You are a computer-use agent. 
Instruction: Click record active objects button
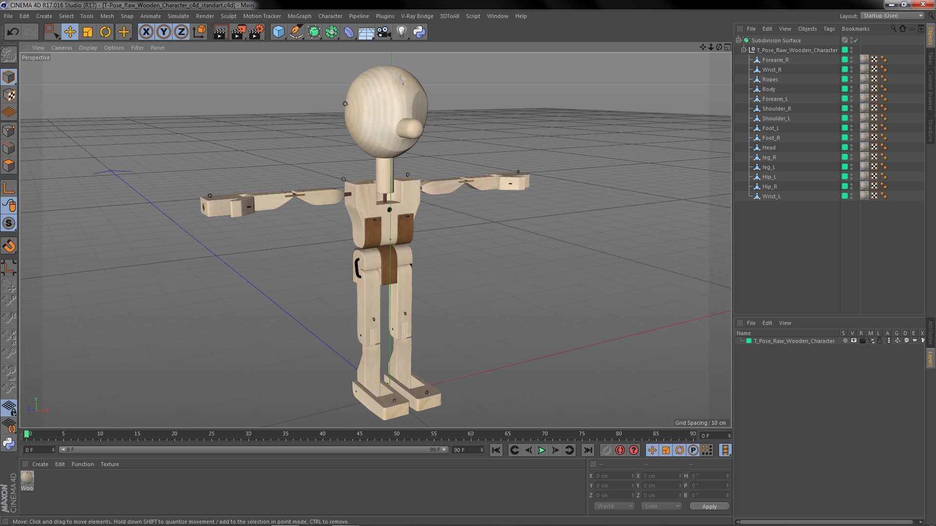tap(606, 451)
